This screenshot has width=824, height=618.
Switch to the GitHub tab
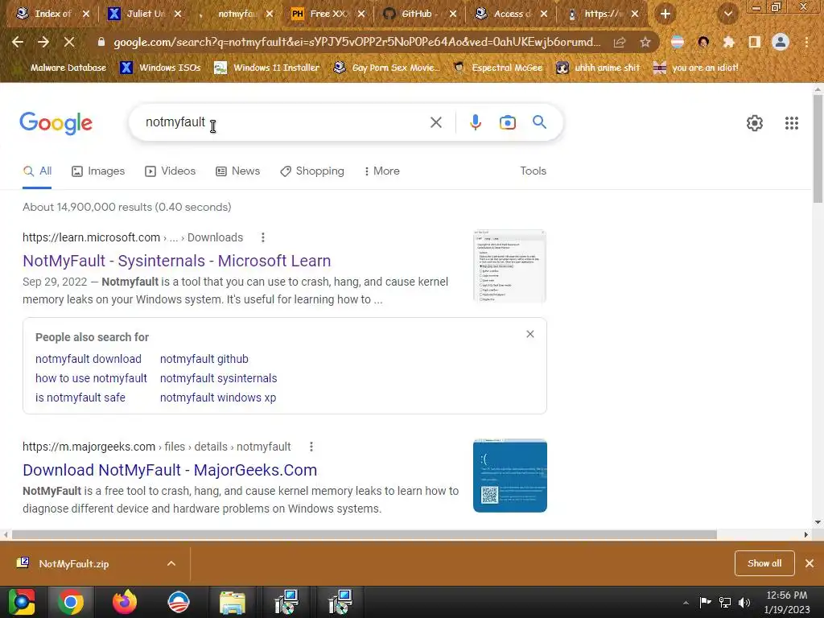click(414, 14)
